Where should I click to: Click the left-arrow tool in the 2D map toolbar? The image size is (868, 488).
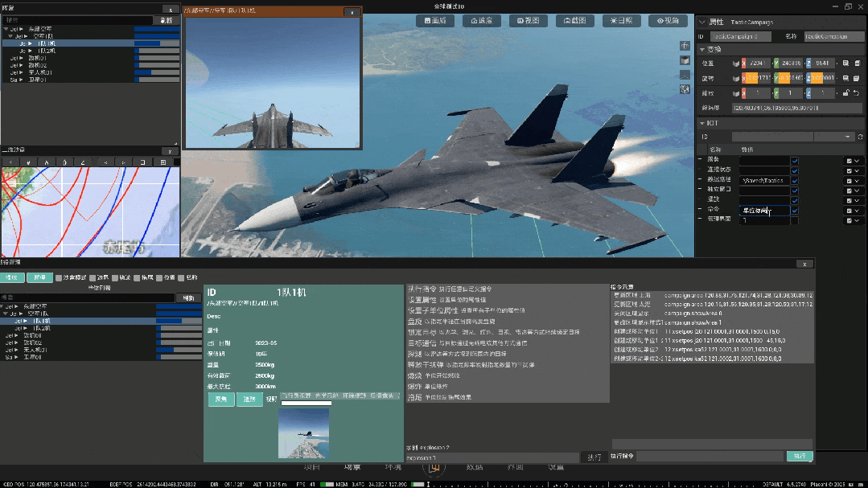pyautogui.click(x=105, y=162)
